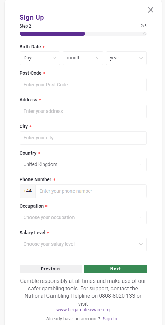Open the year dropdown

click(126, 58)
